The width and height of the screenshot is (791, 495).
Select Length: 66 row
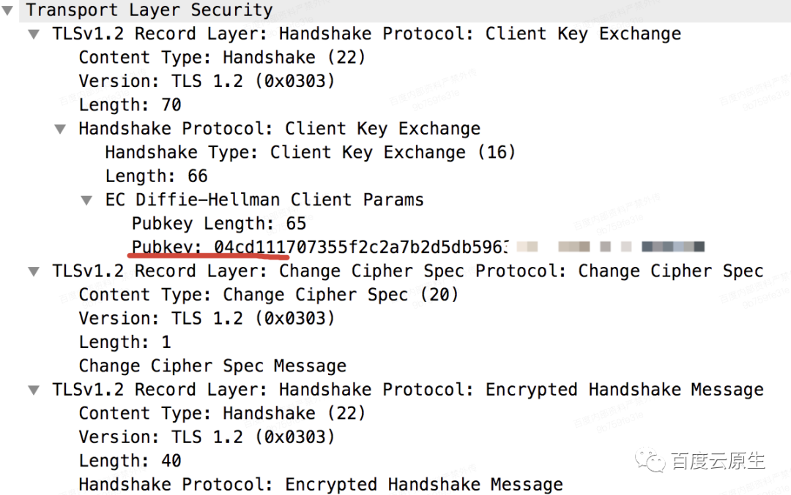click(x=157, y=176)
